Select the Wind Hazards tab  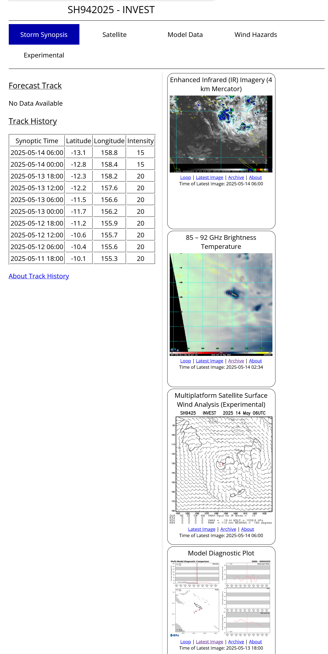[x=256, y=34]
